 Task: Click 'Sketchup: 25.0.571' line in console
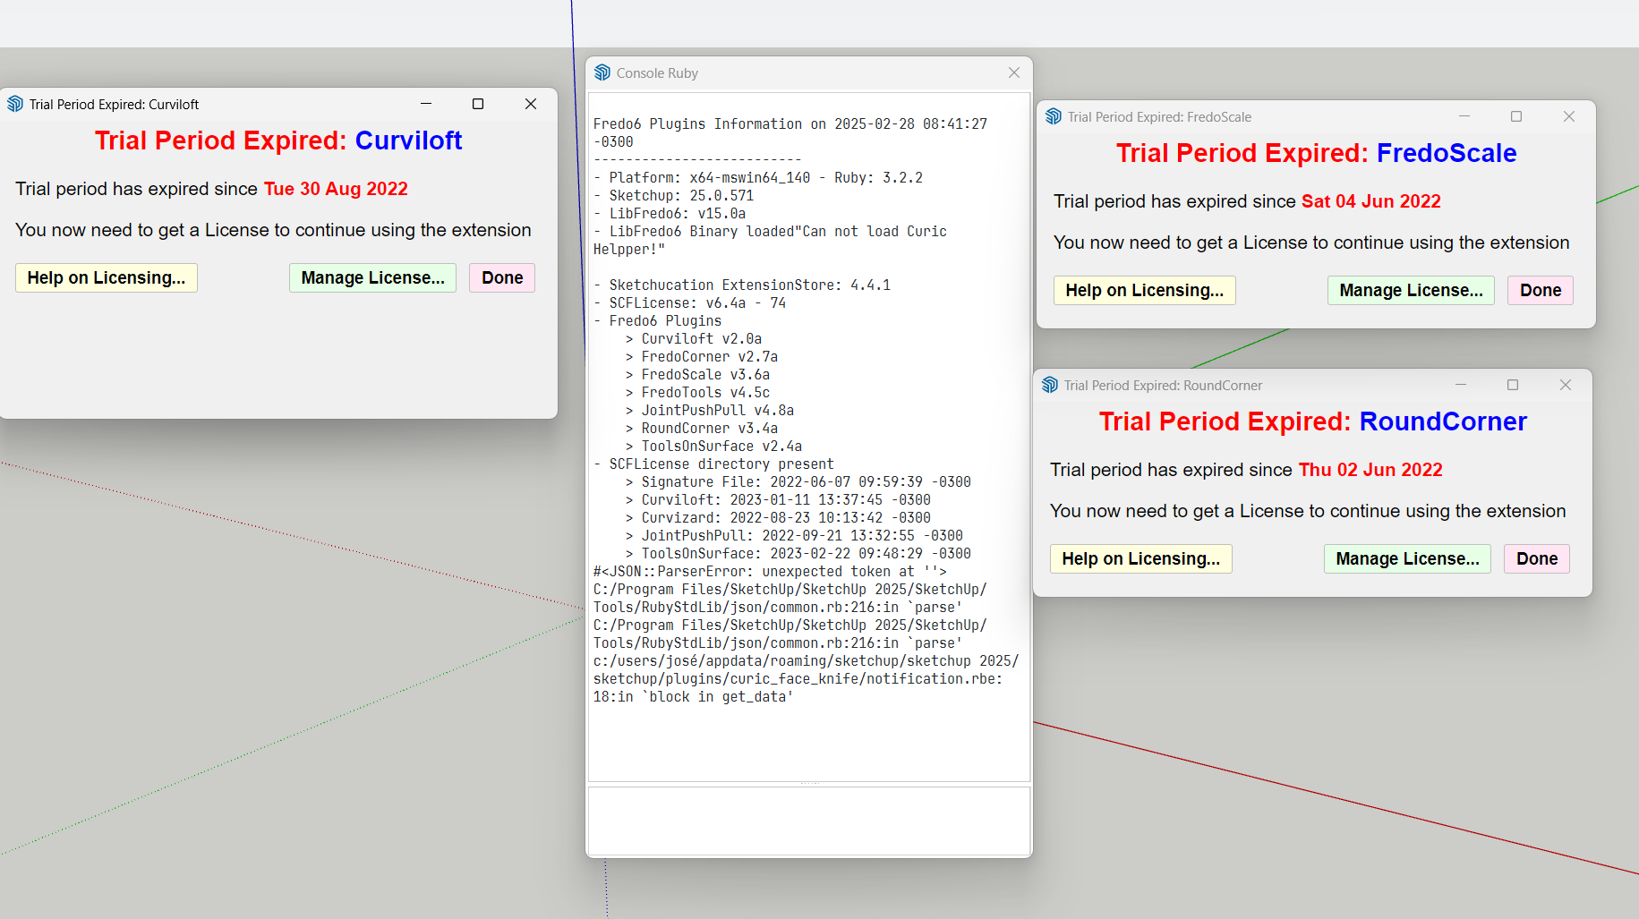pyautogui.click(x=674, y=195)
